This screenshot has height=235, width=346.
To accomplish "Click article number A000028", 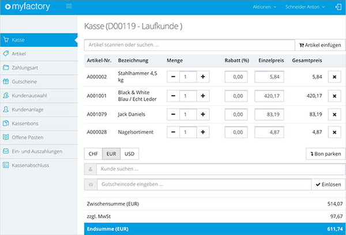I will pyautogui.click(x=97, y=132).
